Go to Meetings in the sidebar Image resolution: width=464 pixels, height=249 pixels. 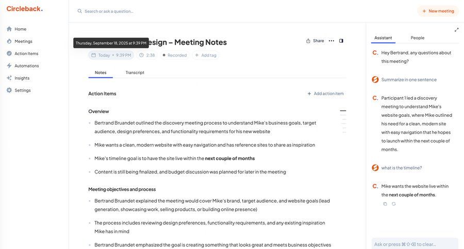pos(23,41)
